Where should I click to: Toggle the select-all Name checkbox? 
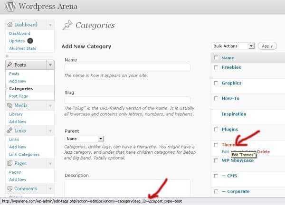[216, 58]
